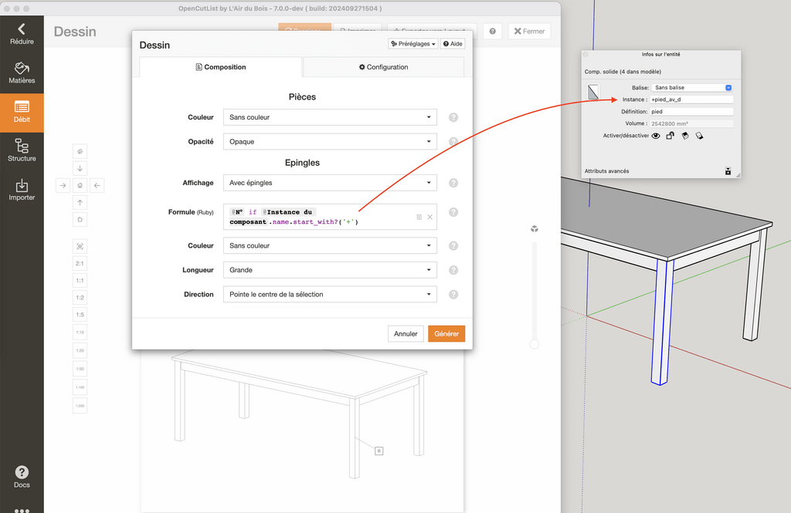Image resolution: width=791 pixels, height=513 pixels.
Task: Show more sidebar options via the three dots
Action: click(x=22, y=509)
